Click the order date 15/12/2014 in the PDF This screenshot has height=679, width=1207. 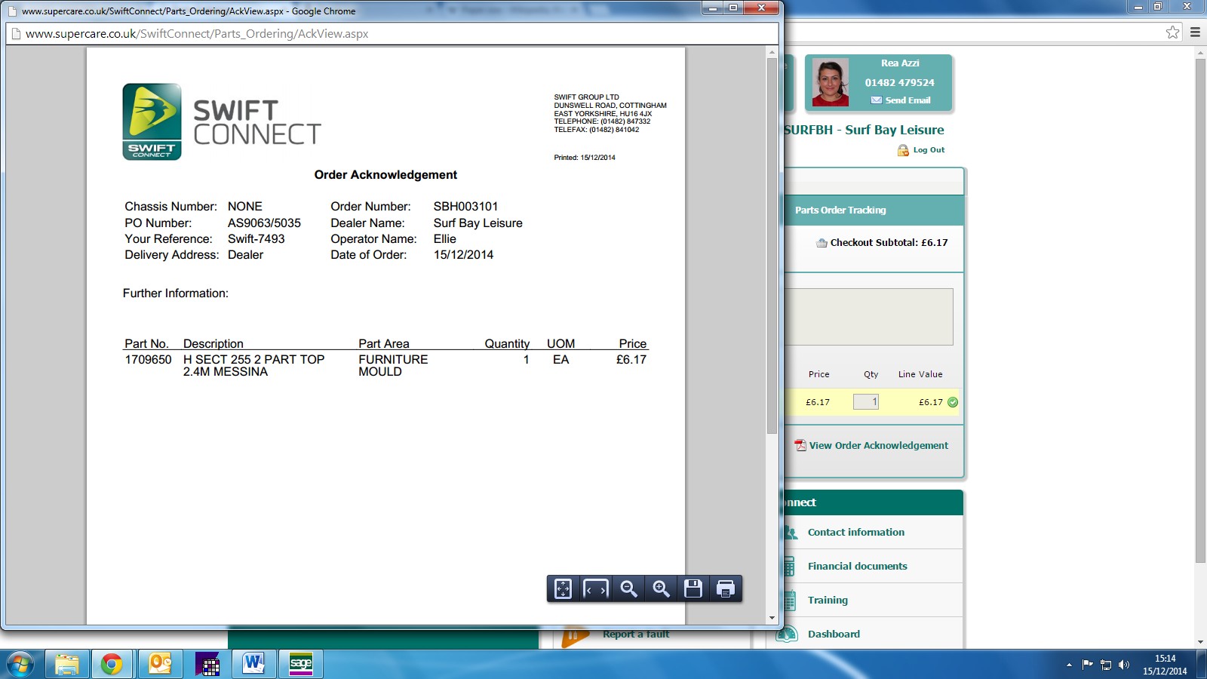point(463,255)
